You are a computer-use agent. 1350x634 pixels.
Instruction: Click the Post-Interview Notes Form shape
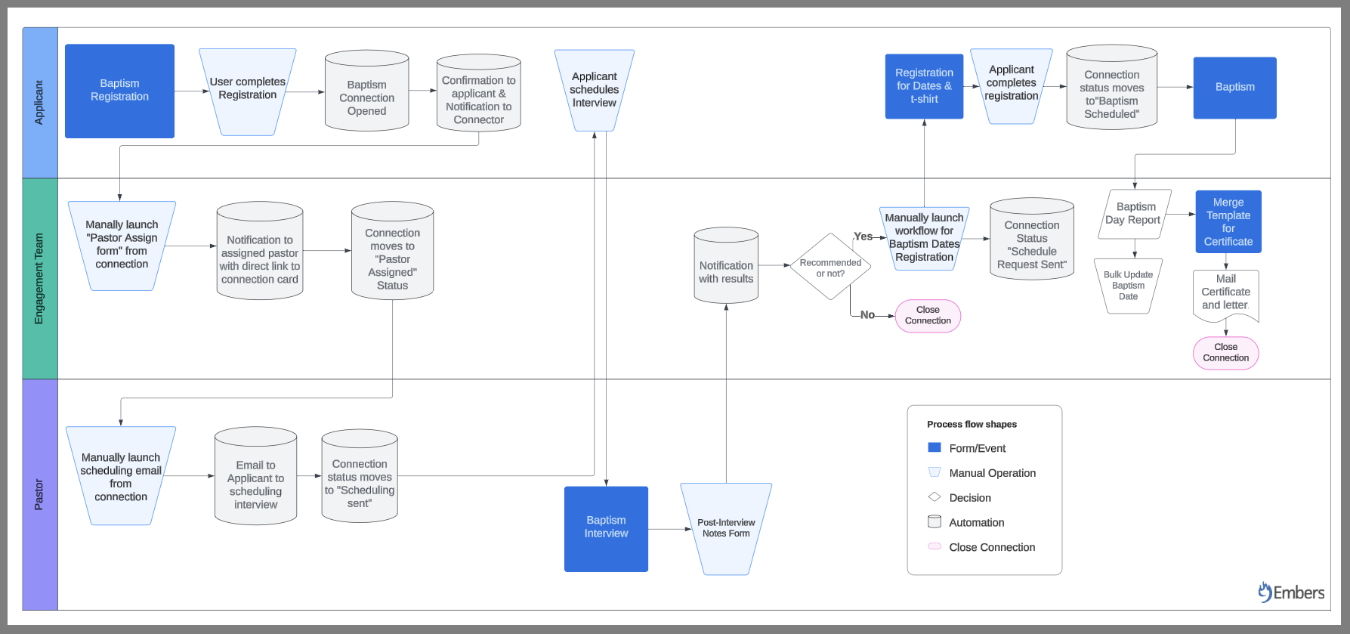coord(726,528)
